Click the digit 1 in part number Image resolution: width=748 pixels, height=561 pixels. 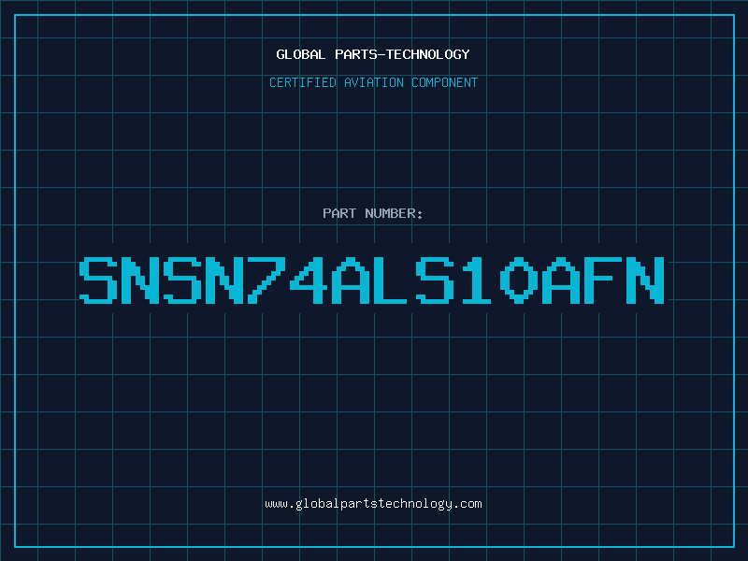click(476, 280)
